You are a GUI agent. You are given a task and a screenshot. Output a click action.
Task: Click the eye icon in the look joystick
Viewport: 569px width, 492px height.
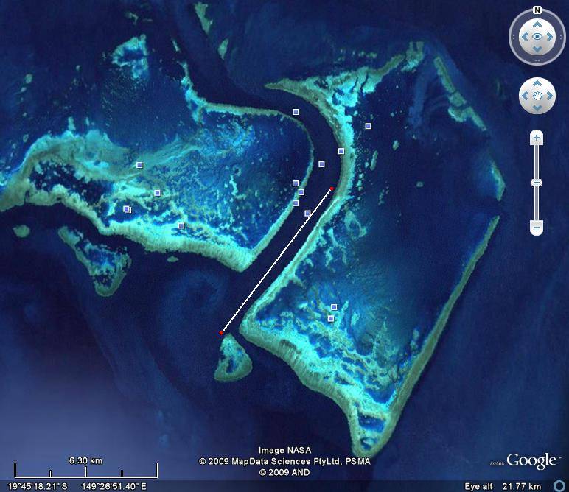point(537,36)
